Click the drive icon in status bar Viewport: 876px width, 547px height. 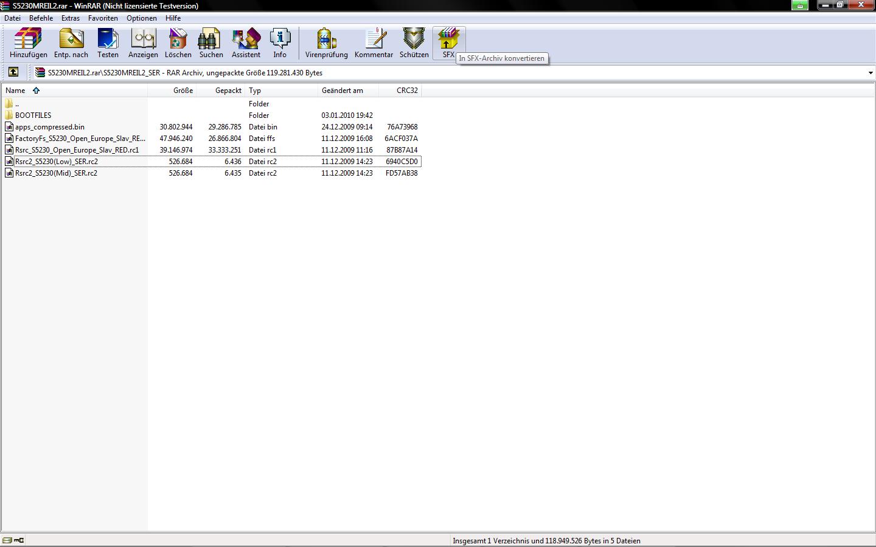(7, 540)
